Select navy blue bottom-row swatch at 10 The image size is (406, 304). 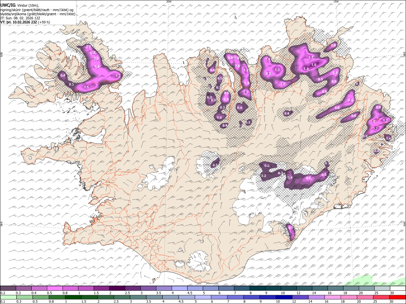[284, 297]
